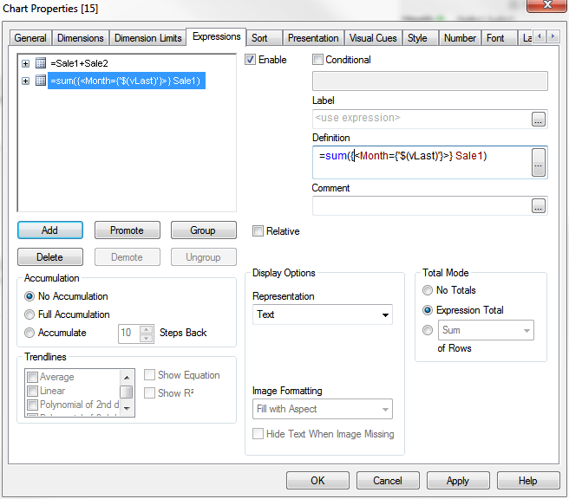Switch to the Dimensions tab
The height and width of the screenshot is (499, 569).
[x=80, y=38]
